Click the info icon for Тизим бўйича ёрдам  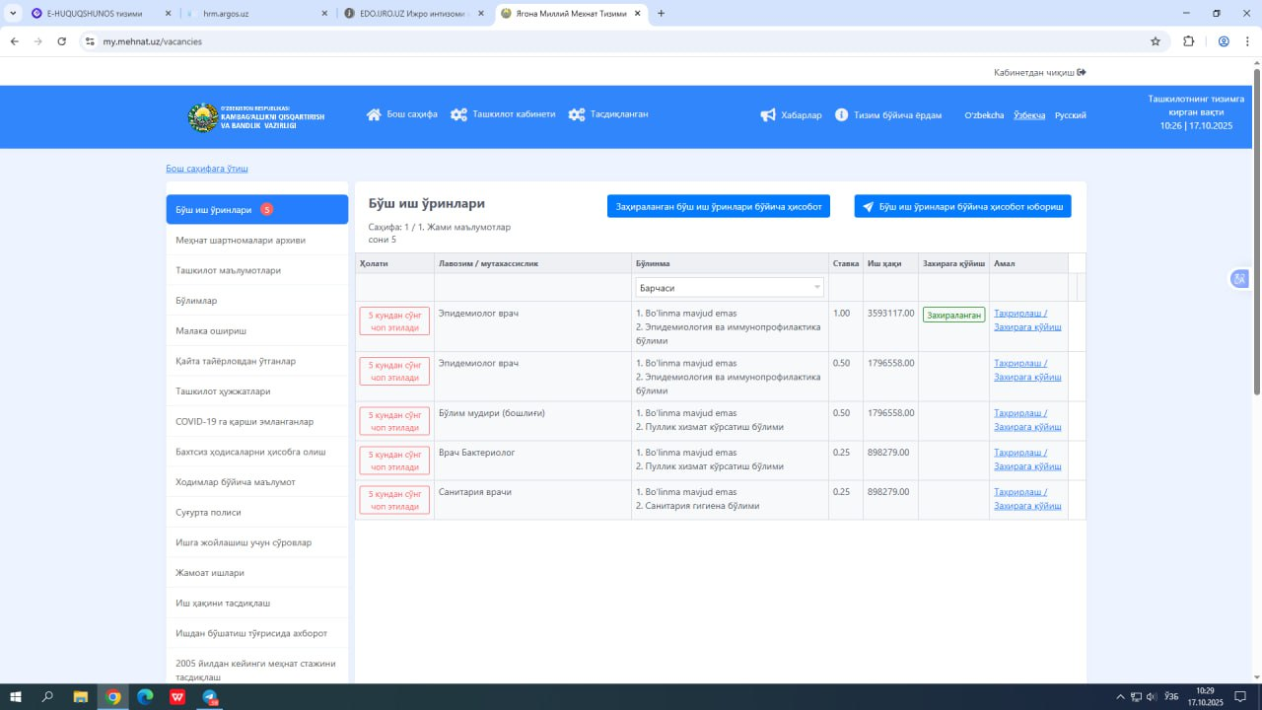[841, 115]
